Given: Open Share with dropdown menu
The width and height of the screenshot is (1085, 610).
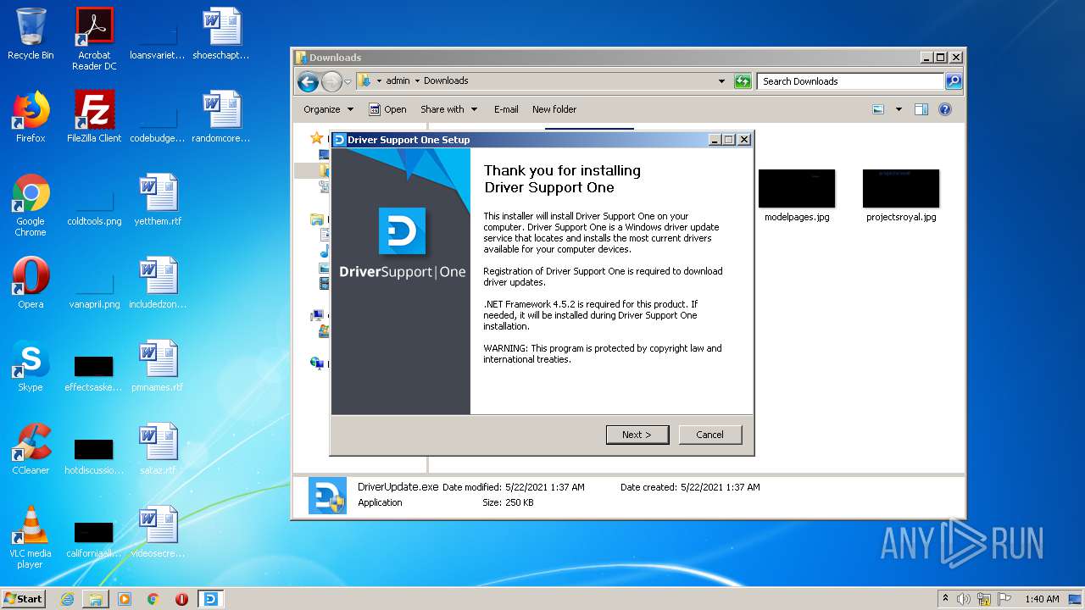Looking at the screenshot, I should tap(449, 109).
